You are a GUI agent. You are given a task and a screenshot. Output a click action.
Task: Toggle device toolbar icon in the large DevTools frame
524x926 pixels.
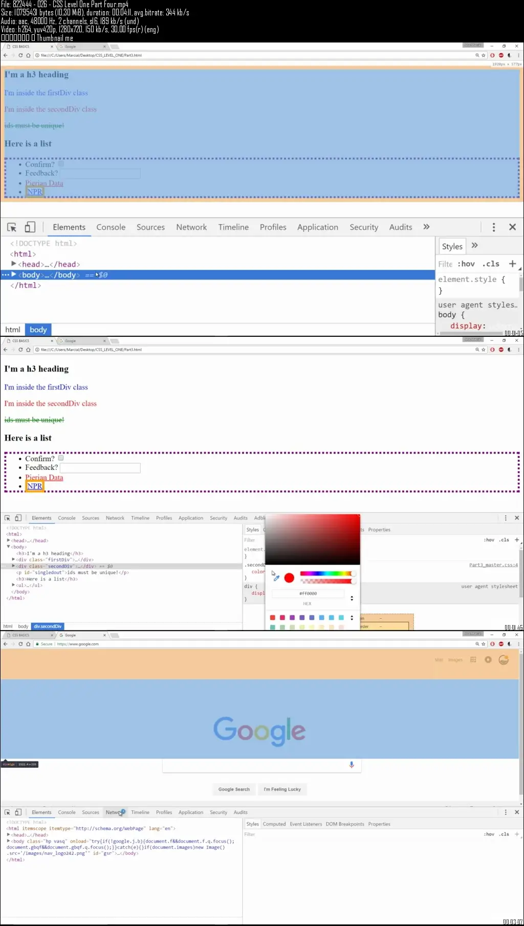pyautogui.click(x=30, y=227)
